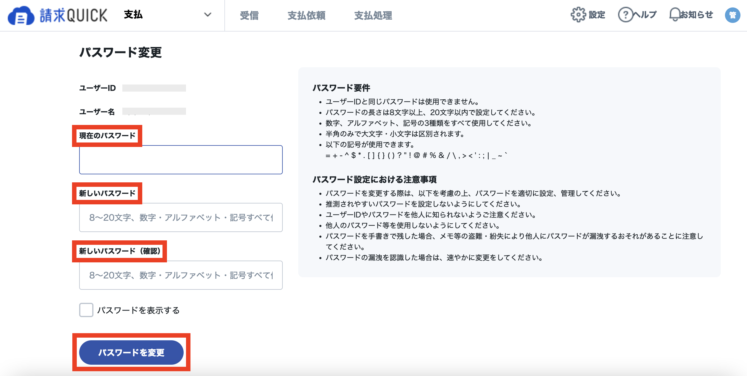Click the help question mark icon

625,15
